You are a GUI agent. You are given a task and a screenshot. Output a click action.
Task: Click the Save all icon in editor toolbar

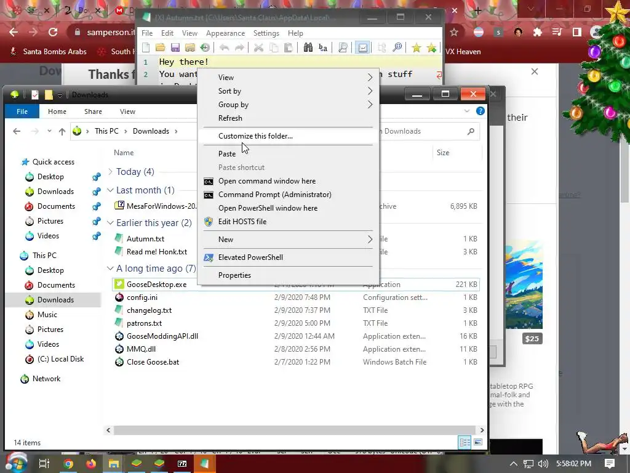click(190, 48)
